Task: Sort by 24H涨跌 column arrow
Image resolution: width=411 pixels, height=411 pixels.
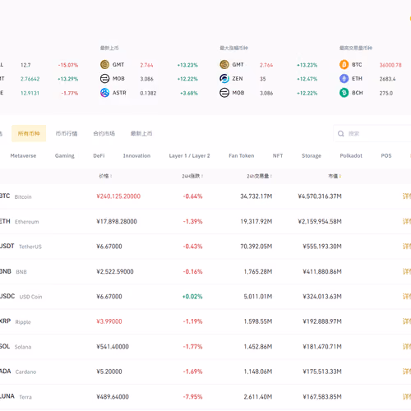Action: [202, 176]
